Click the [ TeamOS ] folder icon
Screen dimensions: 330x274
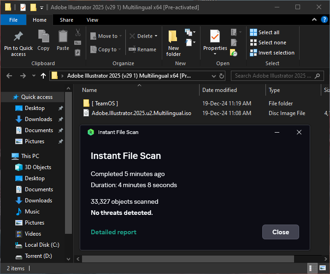tap(86, 104)
